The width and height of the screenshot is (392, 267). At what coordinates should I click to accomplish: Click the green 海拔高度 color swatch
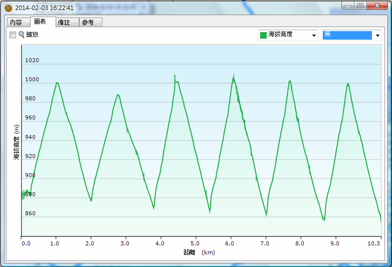pos(263,35)
